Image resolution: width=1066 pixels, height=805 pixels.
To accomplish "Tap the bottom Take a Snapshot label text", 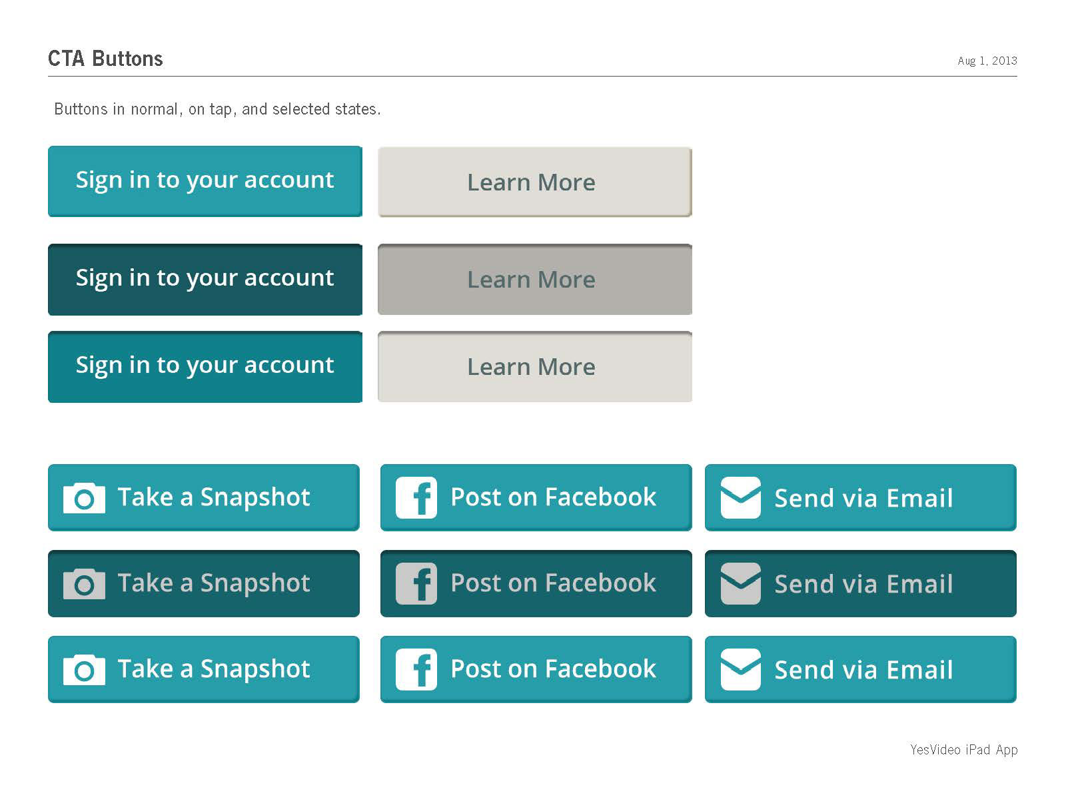I will [x=214, y=670].
